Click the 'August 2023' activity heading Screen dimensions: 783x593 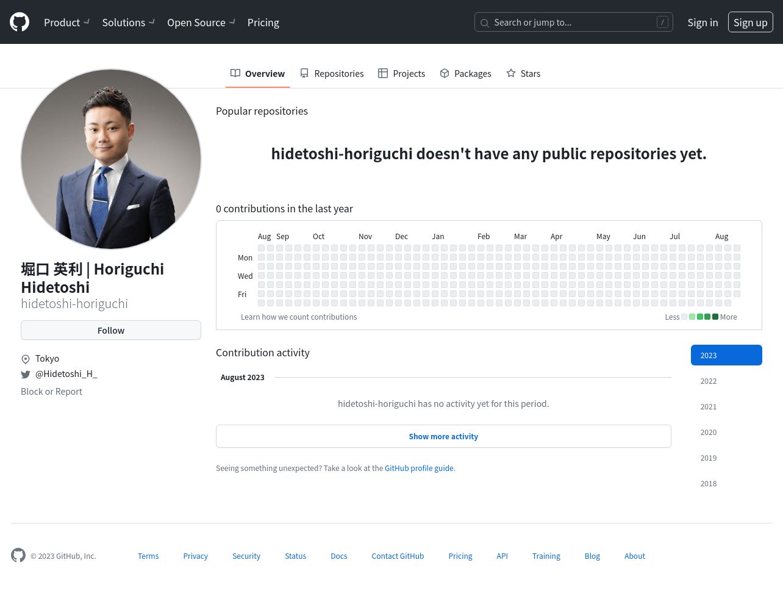tap(243, 377)
